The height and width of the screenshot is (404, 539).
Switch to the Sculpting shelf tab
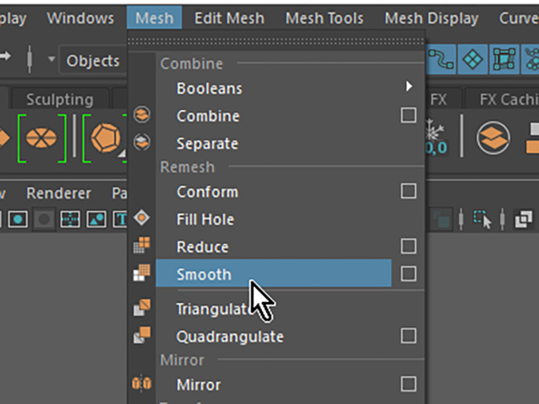click(x=60, y=99)
